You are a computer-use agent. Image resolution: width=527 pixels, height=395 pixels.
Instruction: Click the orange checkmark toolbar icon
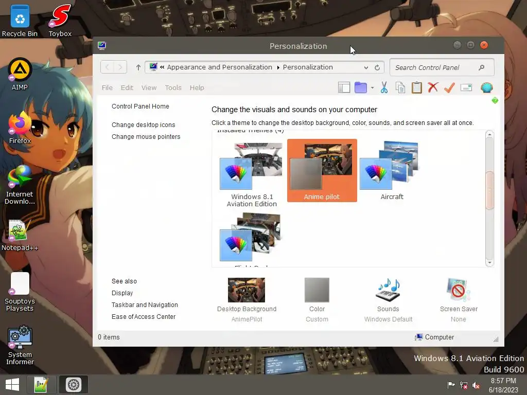pos(449,87)
